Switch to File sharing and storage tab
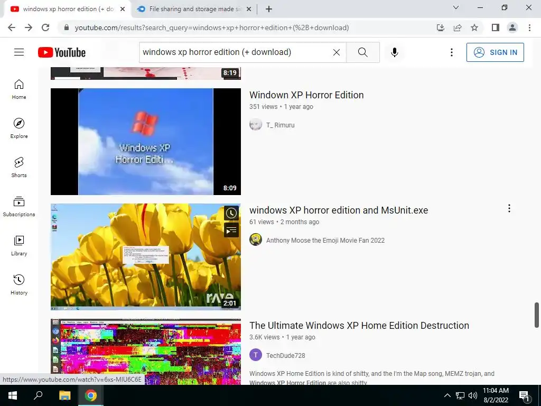 [x=195, y=10]
